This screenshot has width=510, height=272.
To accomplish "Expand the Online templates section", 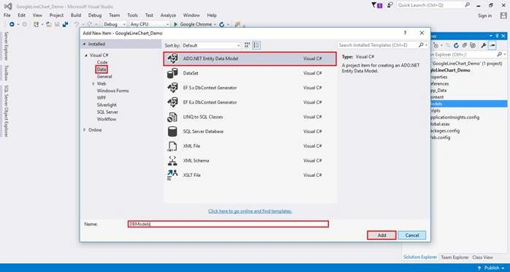I will [x=85, y=130].
